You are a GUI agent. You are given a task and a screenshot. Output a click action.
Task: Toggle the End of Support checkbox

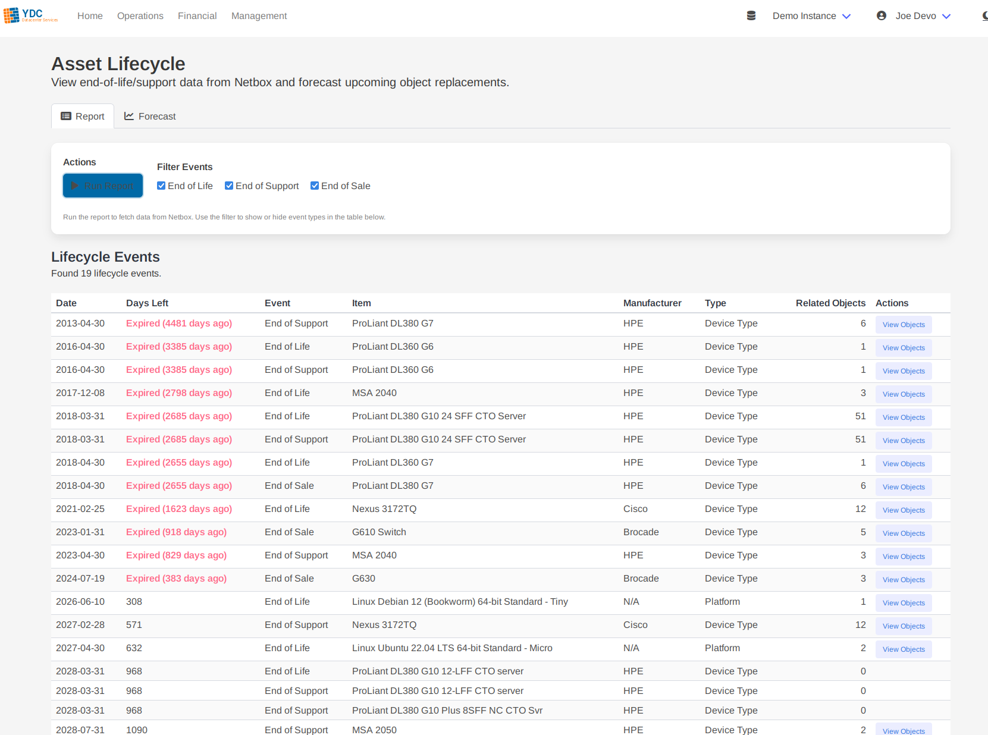pos(229,186)
